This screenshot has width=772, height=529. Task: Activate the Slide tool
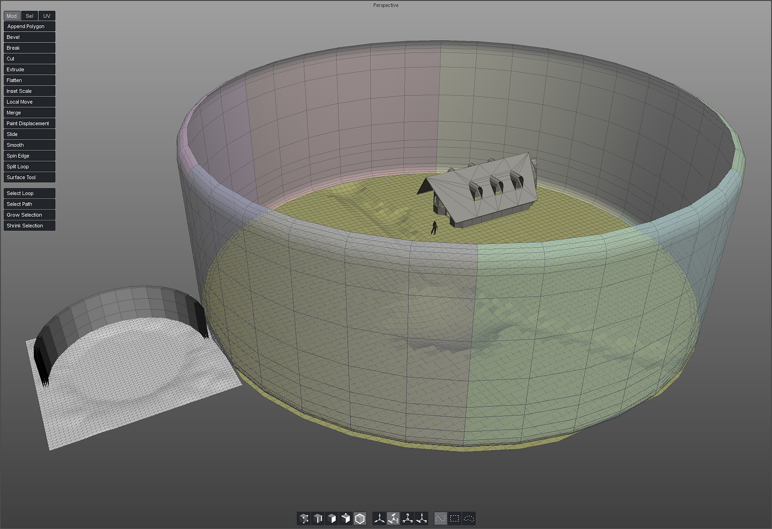(29, 134)
